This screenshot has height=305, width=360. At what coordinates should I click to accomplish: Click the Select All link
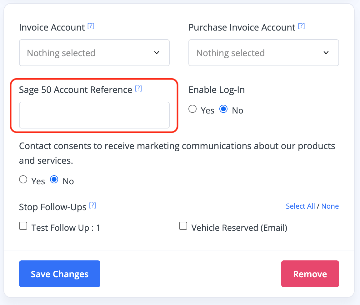coord(300,206)
